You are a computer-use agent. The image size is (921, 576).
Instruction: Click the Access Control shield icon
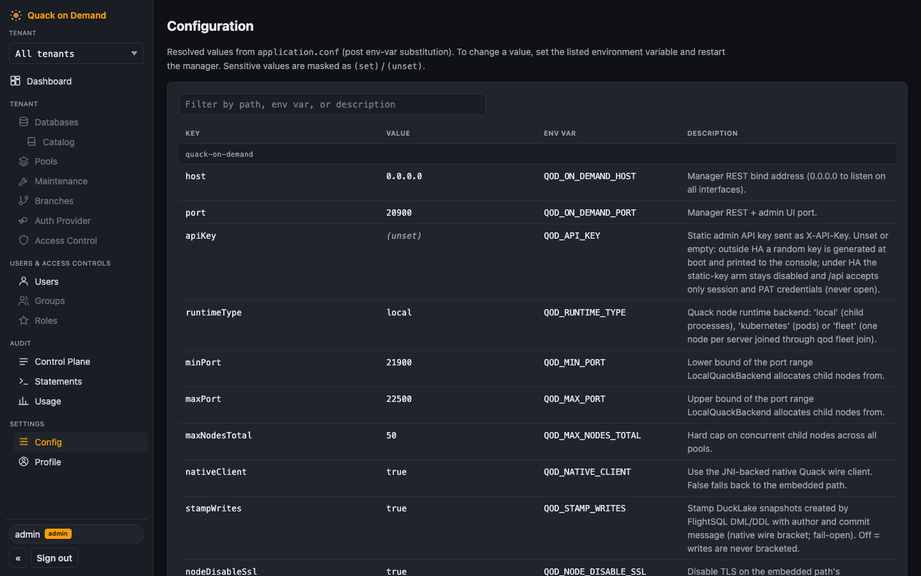click(24, 240)
